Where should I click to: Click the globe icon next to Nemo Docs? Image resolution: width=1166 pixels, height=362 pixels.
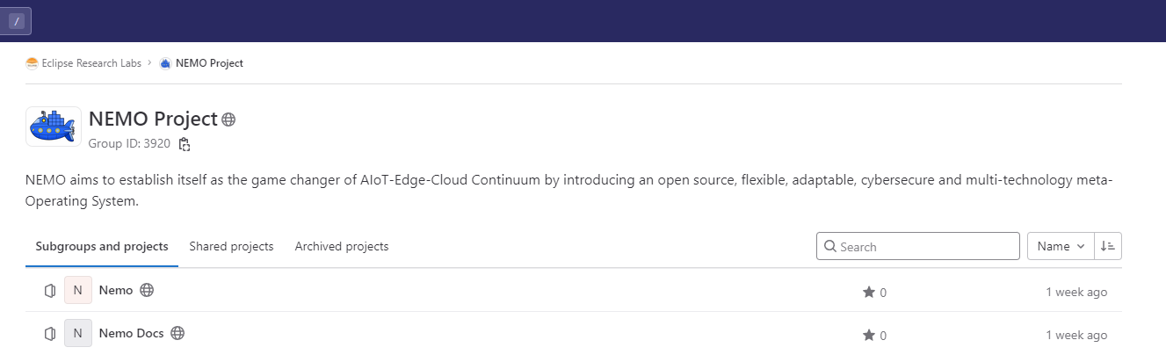pyautogui.click(x=177, y=333)
